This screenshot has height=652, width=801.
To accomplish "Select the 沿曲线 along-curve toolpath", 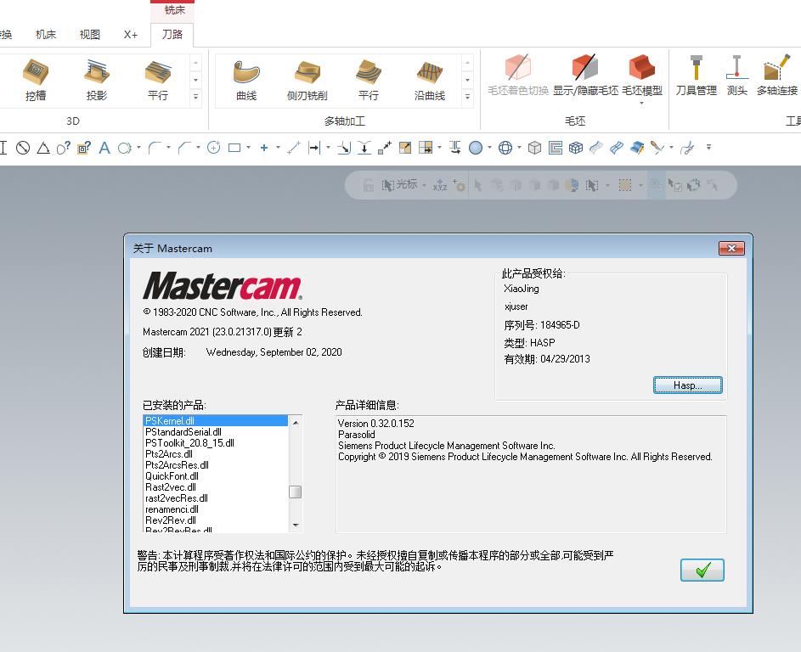I will pos(430,80).
